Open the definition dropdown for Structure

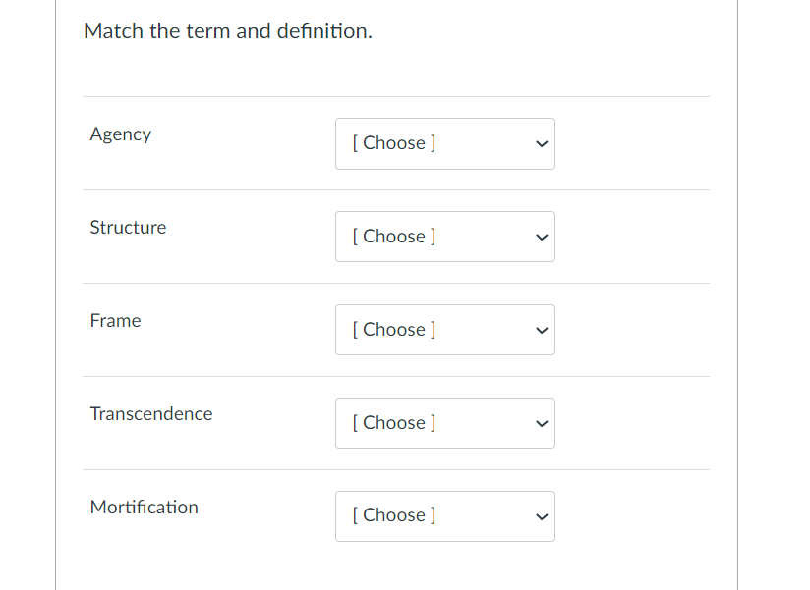click(x=444, y=237)
